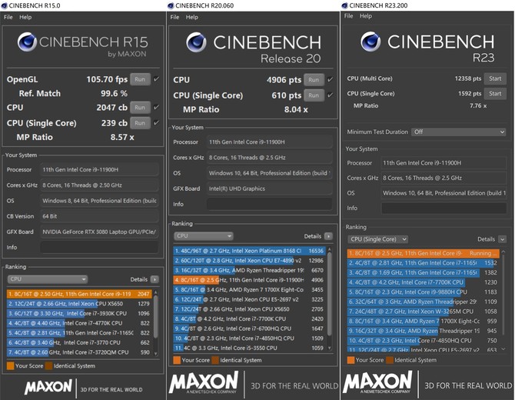The height and width of the screenshot is (400, 515).
Task: Open CPU (Single Core) ranking dropdown in R23
Action: tap(377, 239)
